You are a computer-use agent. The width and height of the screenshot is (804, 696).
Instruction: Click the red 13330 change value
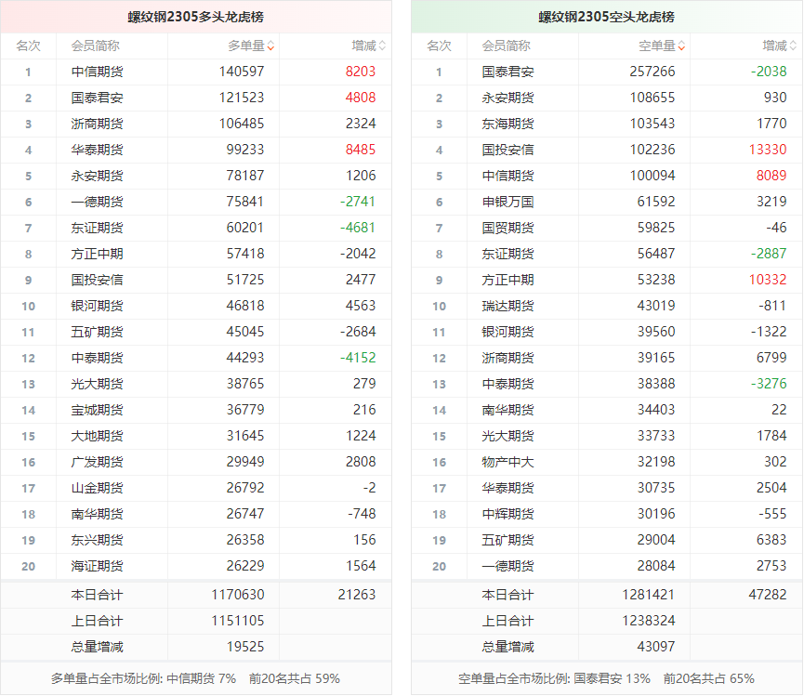click(767, 150)
